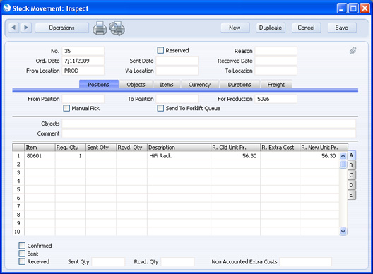
Task: Open print preview icon
Action: point(117,28)
